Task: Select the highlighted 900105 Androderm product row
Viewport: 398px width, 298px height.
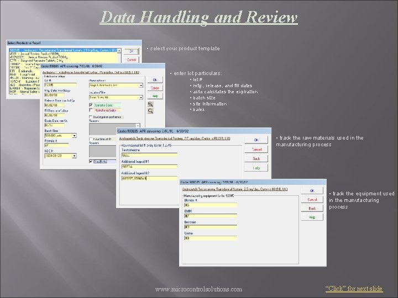Action: [x=62, y=50]
